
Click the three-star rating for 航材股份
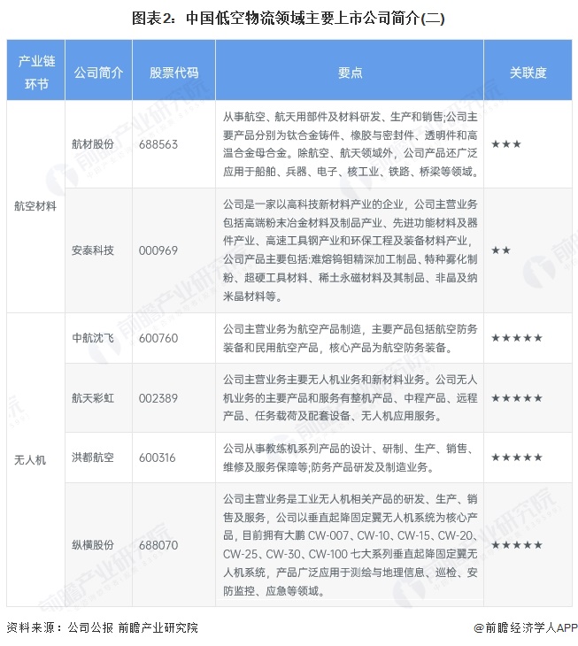click(506, 144)
